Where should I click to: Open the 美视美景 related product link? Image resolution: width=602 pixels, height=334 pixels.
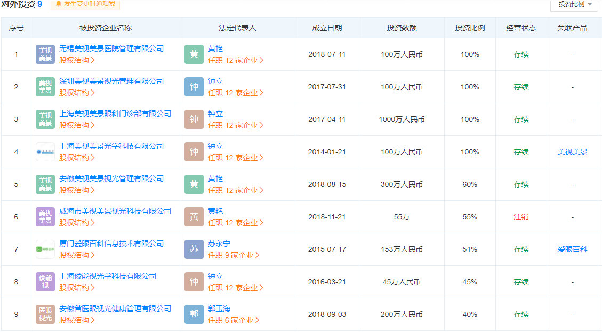pos(572,152)
